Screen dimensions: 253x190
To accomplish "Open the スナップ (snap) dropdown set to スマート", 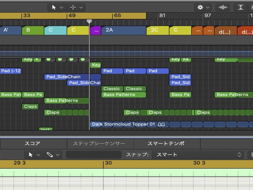I will [197, 155].
